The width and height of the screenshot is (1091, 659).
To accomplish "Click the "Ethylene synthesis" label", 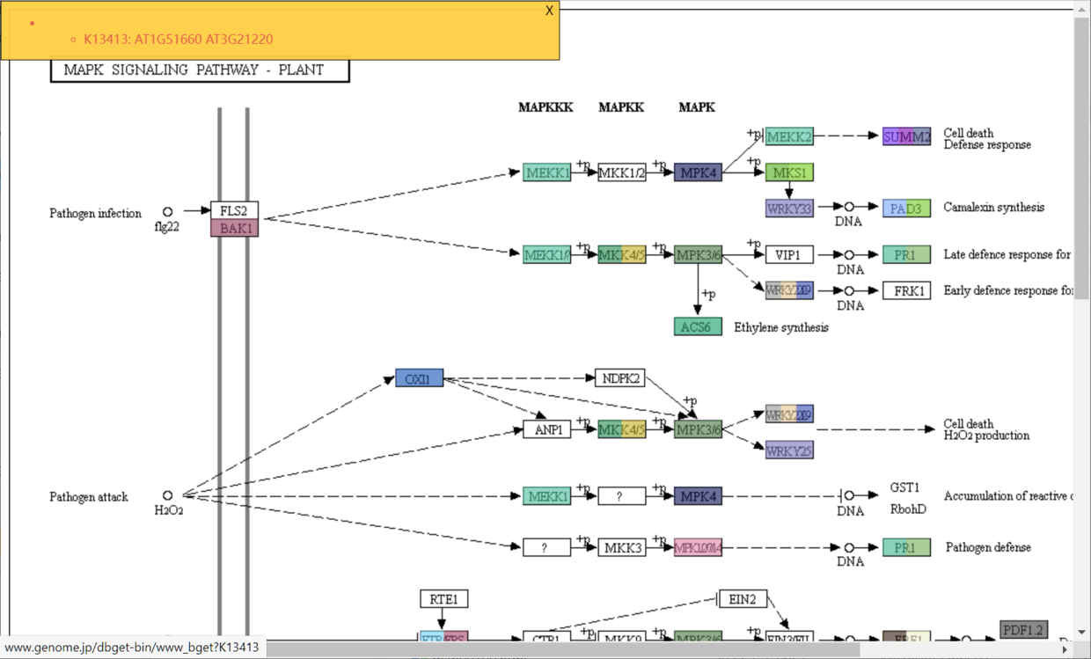I will coord(781,327).
